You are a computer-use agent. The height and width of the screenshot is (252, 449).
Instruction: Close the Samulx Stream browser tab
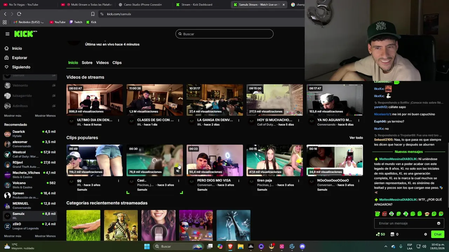click(x=283, y=5)
